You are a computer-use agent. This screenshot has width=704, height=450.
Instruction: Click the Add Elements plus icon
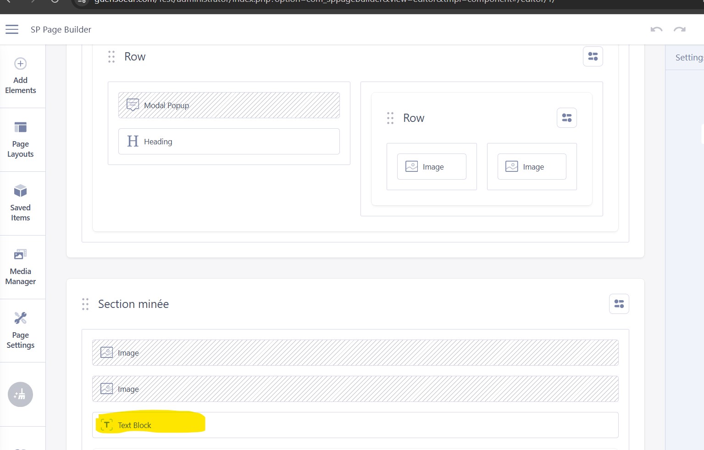coord(20,64)
